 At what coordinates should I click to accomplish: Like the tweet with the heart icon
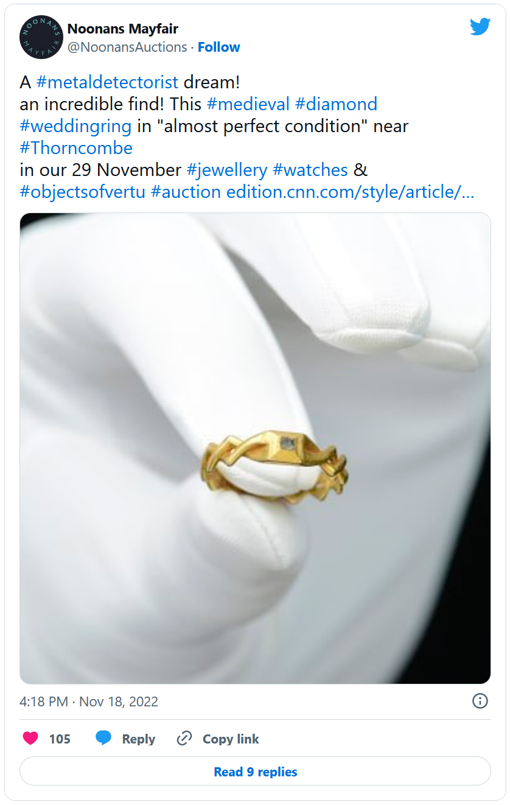click(x=30, y=739)
